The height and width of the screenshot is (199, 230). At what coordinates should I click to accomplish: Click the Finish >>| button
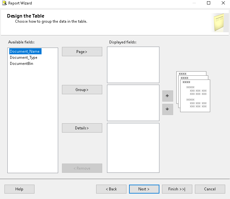[177, 189]
